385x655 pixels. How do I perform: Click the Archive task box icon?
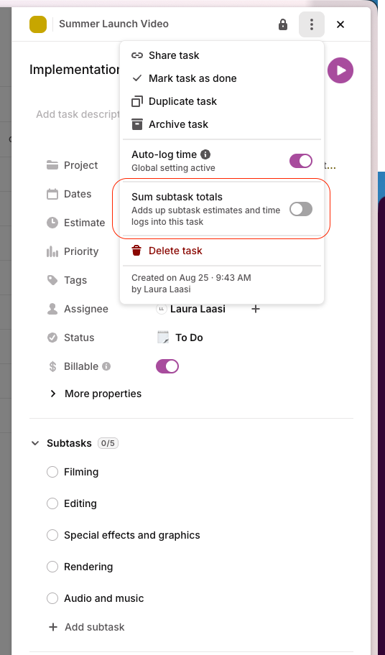[137, 124]
